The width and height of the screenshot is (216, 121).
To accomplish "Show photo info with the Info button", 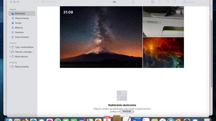I will tap(153, 2).
